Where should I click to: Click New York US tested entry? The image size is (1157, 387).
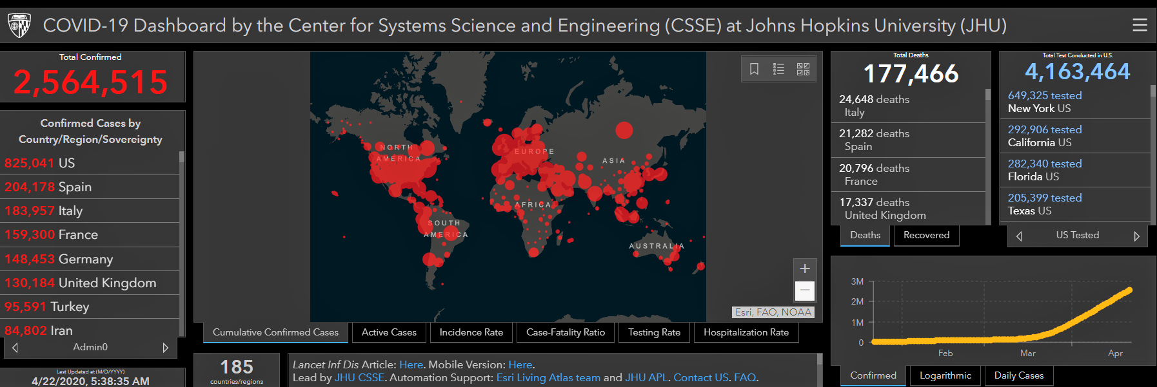[1075, 102]
